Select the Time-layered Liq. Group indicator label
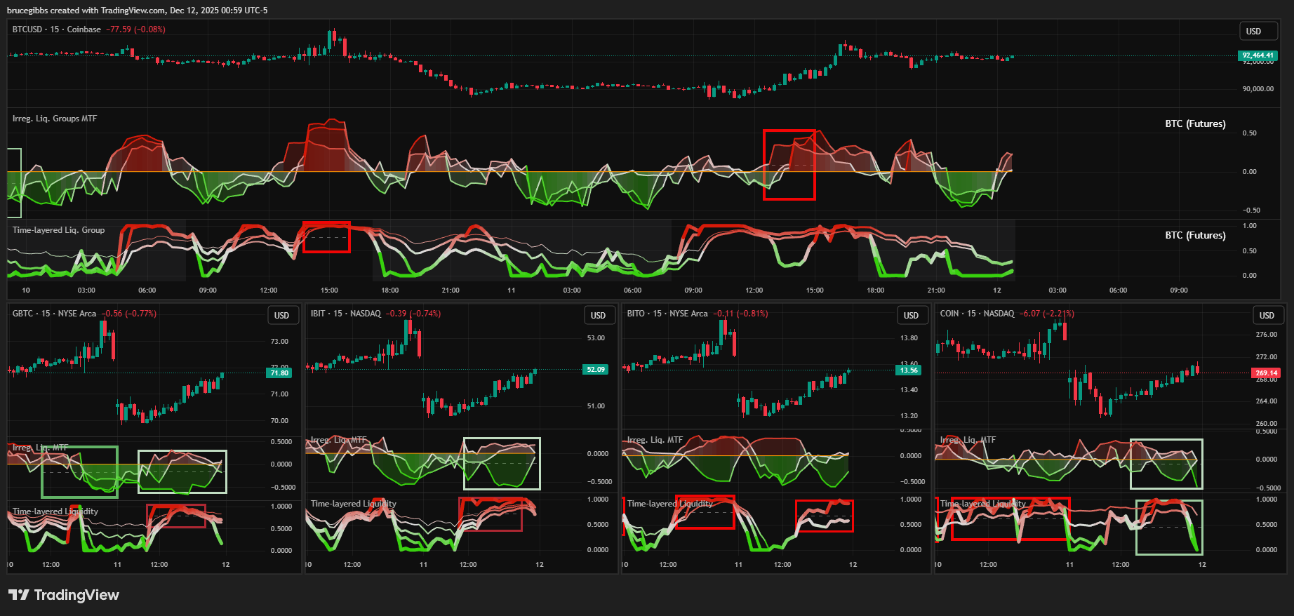The height and width of the screenshot is (616, 1294). [58, 230]
